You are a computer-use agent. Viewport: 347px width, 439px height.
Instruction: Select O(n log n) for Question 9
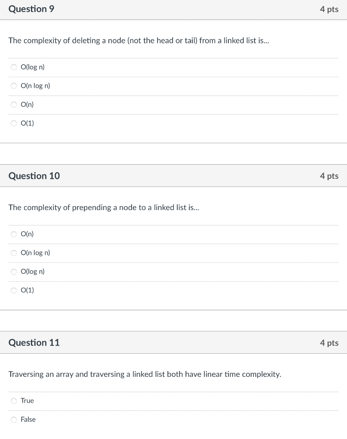click(14, 86)
